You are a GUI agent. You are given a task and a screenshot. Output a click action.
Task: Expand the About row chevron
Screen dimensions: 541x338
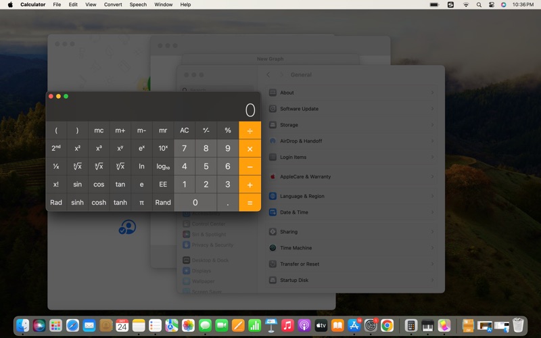(432, 93)
